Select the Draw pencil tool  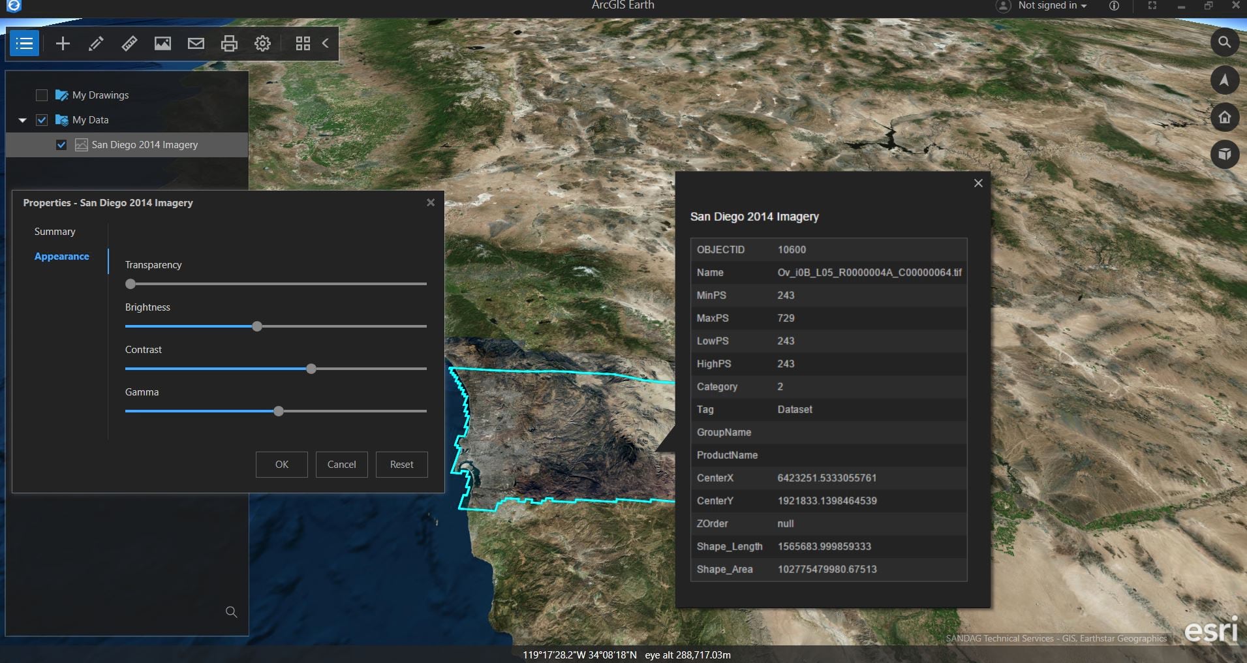(x=96, y=44)
